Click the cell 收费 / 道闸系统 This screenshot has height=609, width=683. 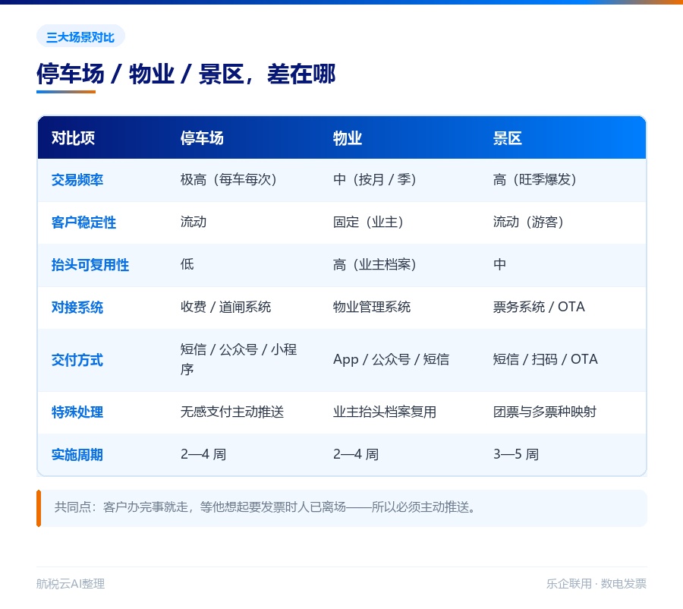tap(225, 307)
